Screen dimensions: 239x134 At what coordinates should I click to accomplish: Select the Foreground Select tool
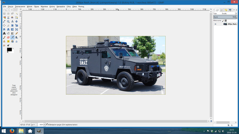coord(12,17)
